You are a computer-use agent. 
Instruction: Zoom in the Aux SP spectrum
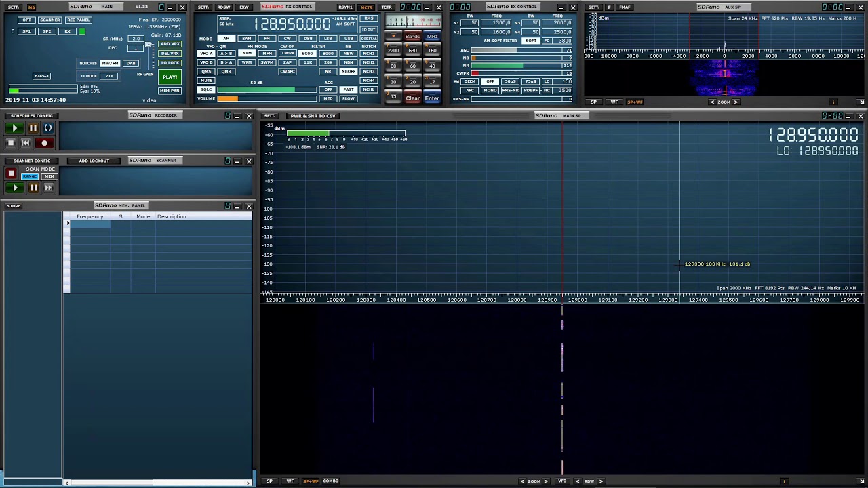click(x=736, y=102)
